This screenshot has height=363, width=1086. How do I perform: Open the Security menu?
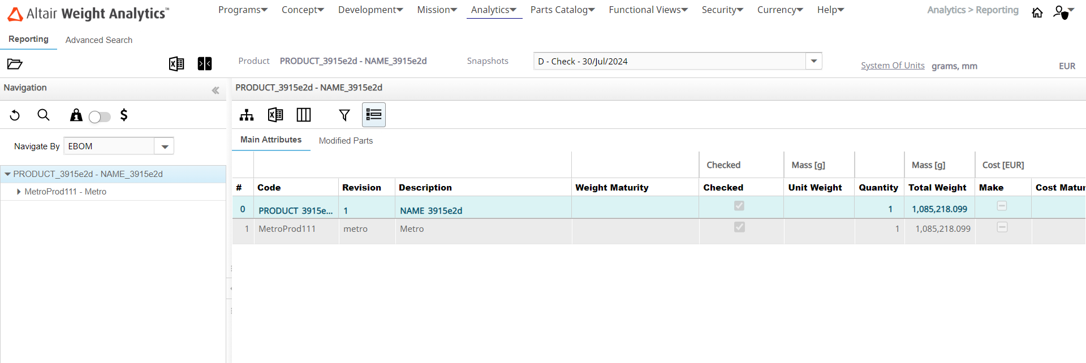[722, 10]
